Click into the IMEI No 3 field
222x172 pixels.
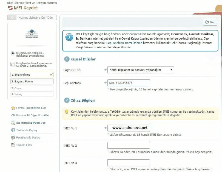coord(129,163)
